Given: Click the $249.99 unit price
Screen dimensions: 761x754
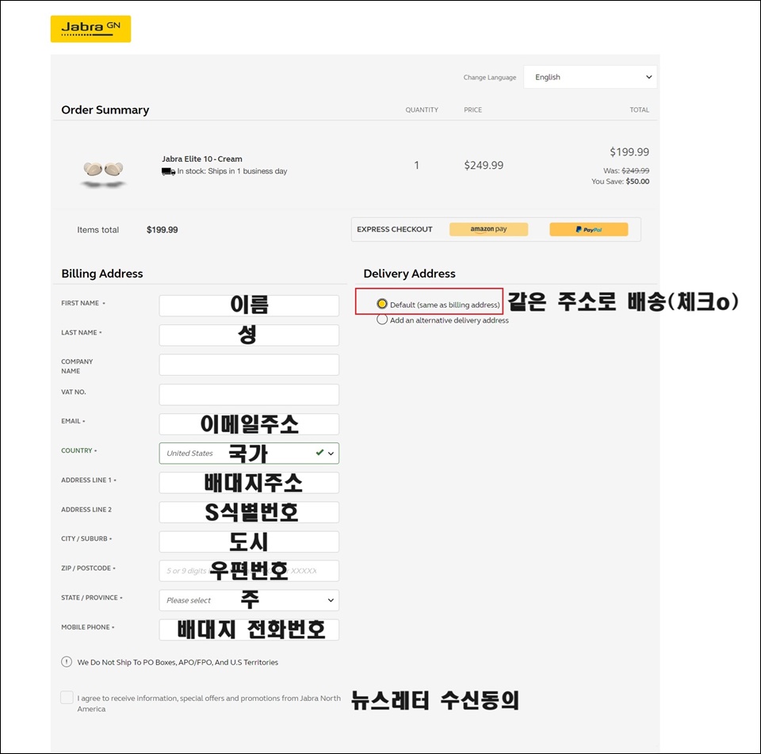Looking at the screenshot, I should pos(484,165).
